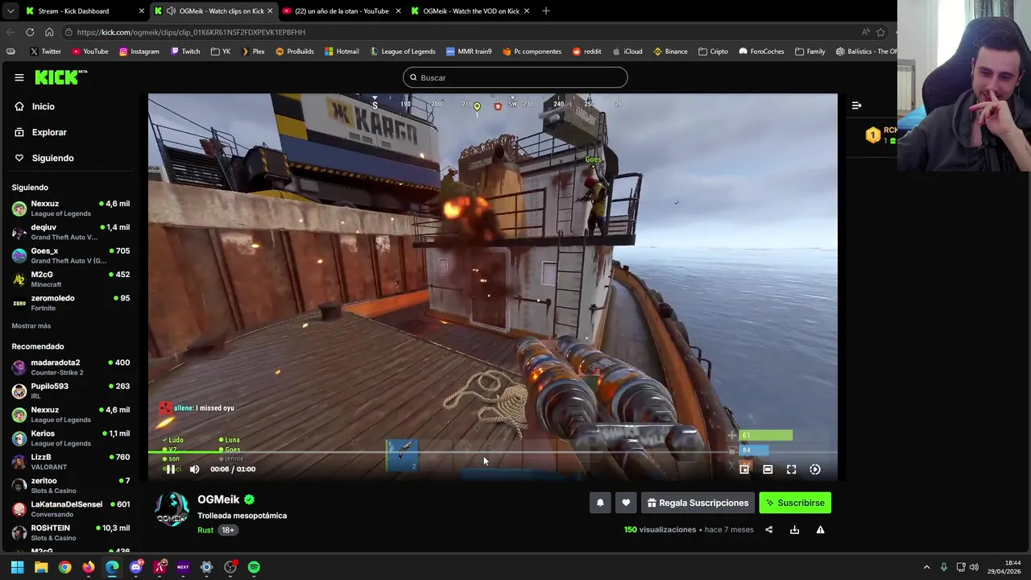This screenshot has height=580, width=1031.
Task: Seek within the clip progress bar
Action: tap(492, 452)
